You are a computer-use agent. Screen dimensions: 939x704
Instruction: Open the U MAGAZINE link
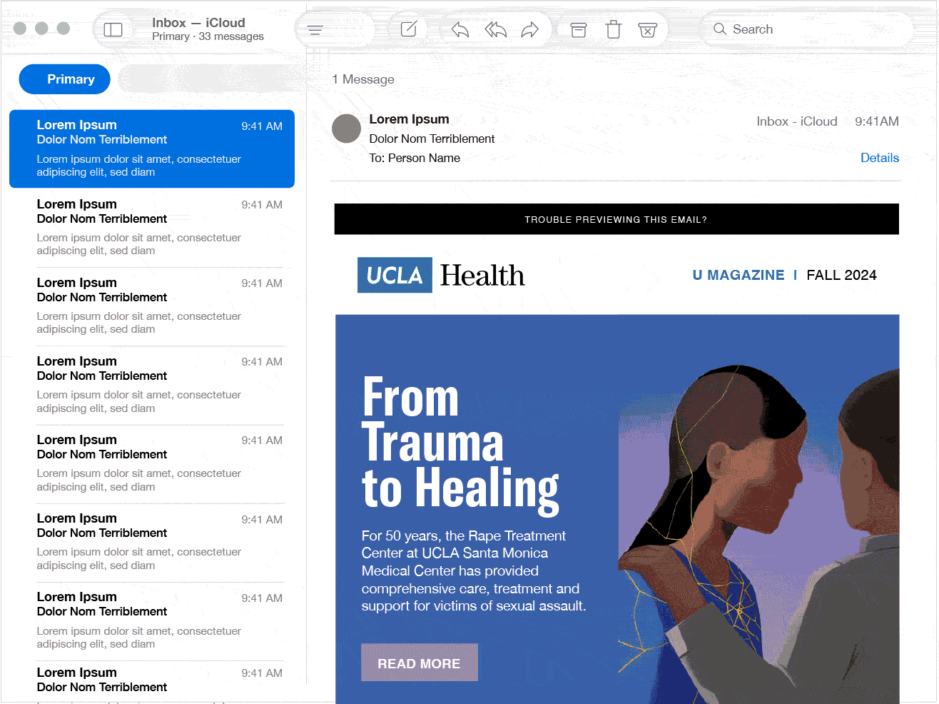click(738, 274)
